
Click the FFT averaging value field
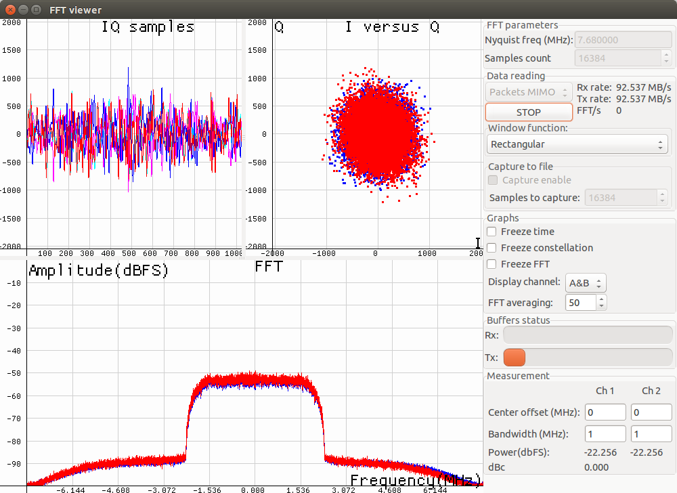click(581, 303)
